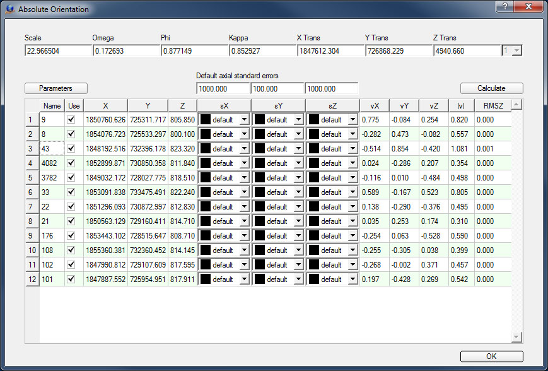Image resolution: width=548 pixels, height=371 pixels.
Task: Click the Use column header
Action: 74,105
